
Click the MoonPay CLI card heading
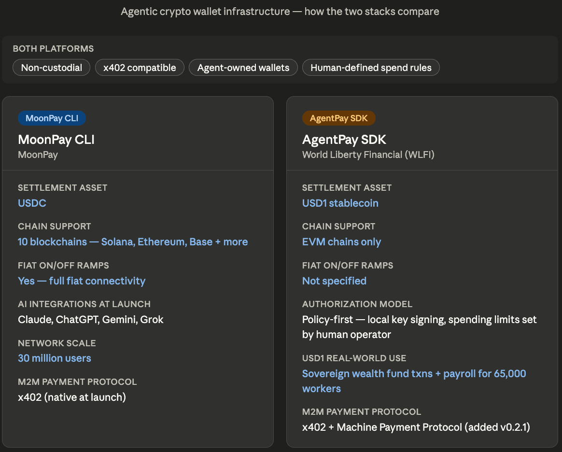(56, 140)
